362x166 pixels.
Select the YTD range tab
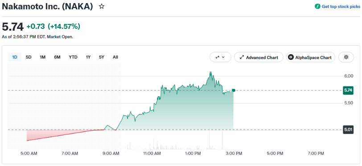73,57
